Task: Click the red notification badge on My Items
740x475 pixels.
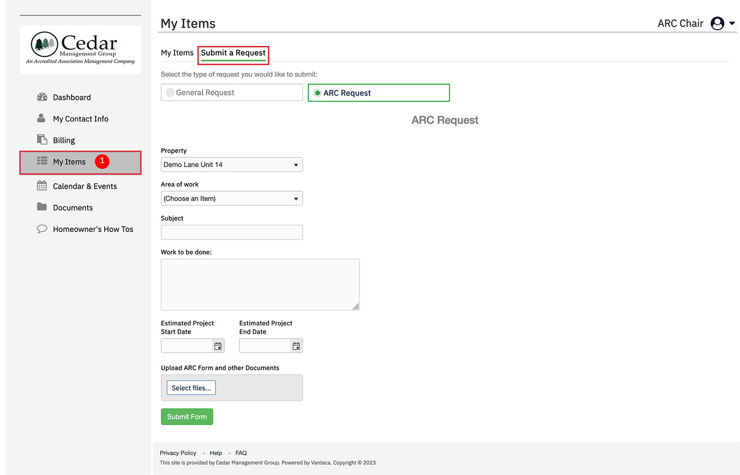Action: tap(102, 161)
